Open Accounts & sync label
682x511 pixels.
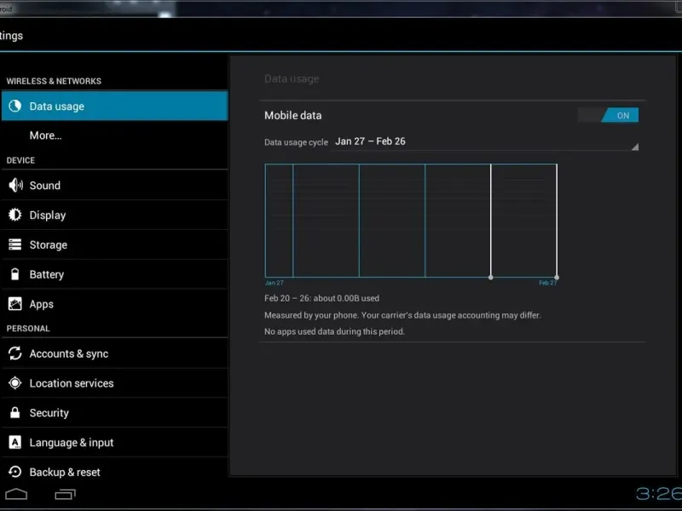[x=69, y=353]
